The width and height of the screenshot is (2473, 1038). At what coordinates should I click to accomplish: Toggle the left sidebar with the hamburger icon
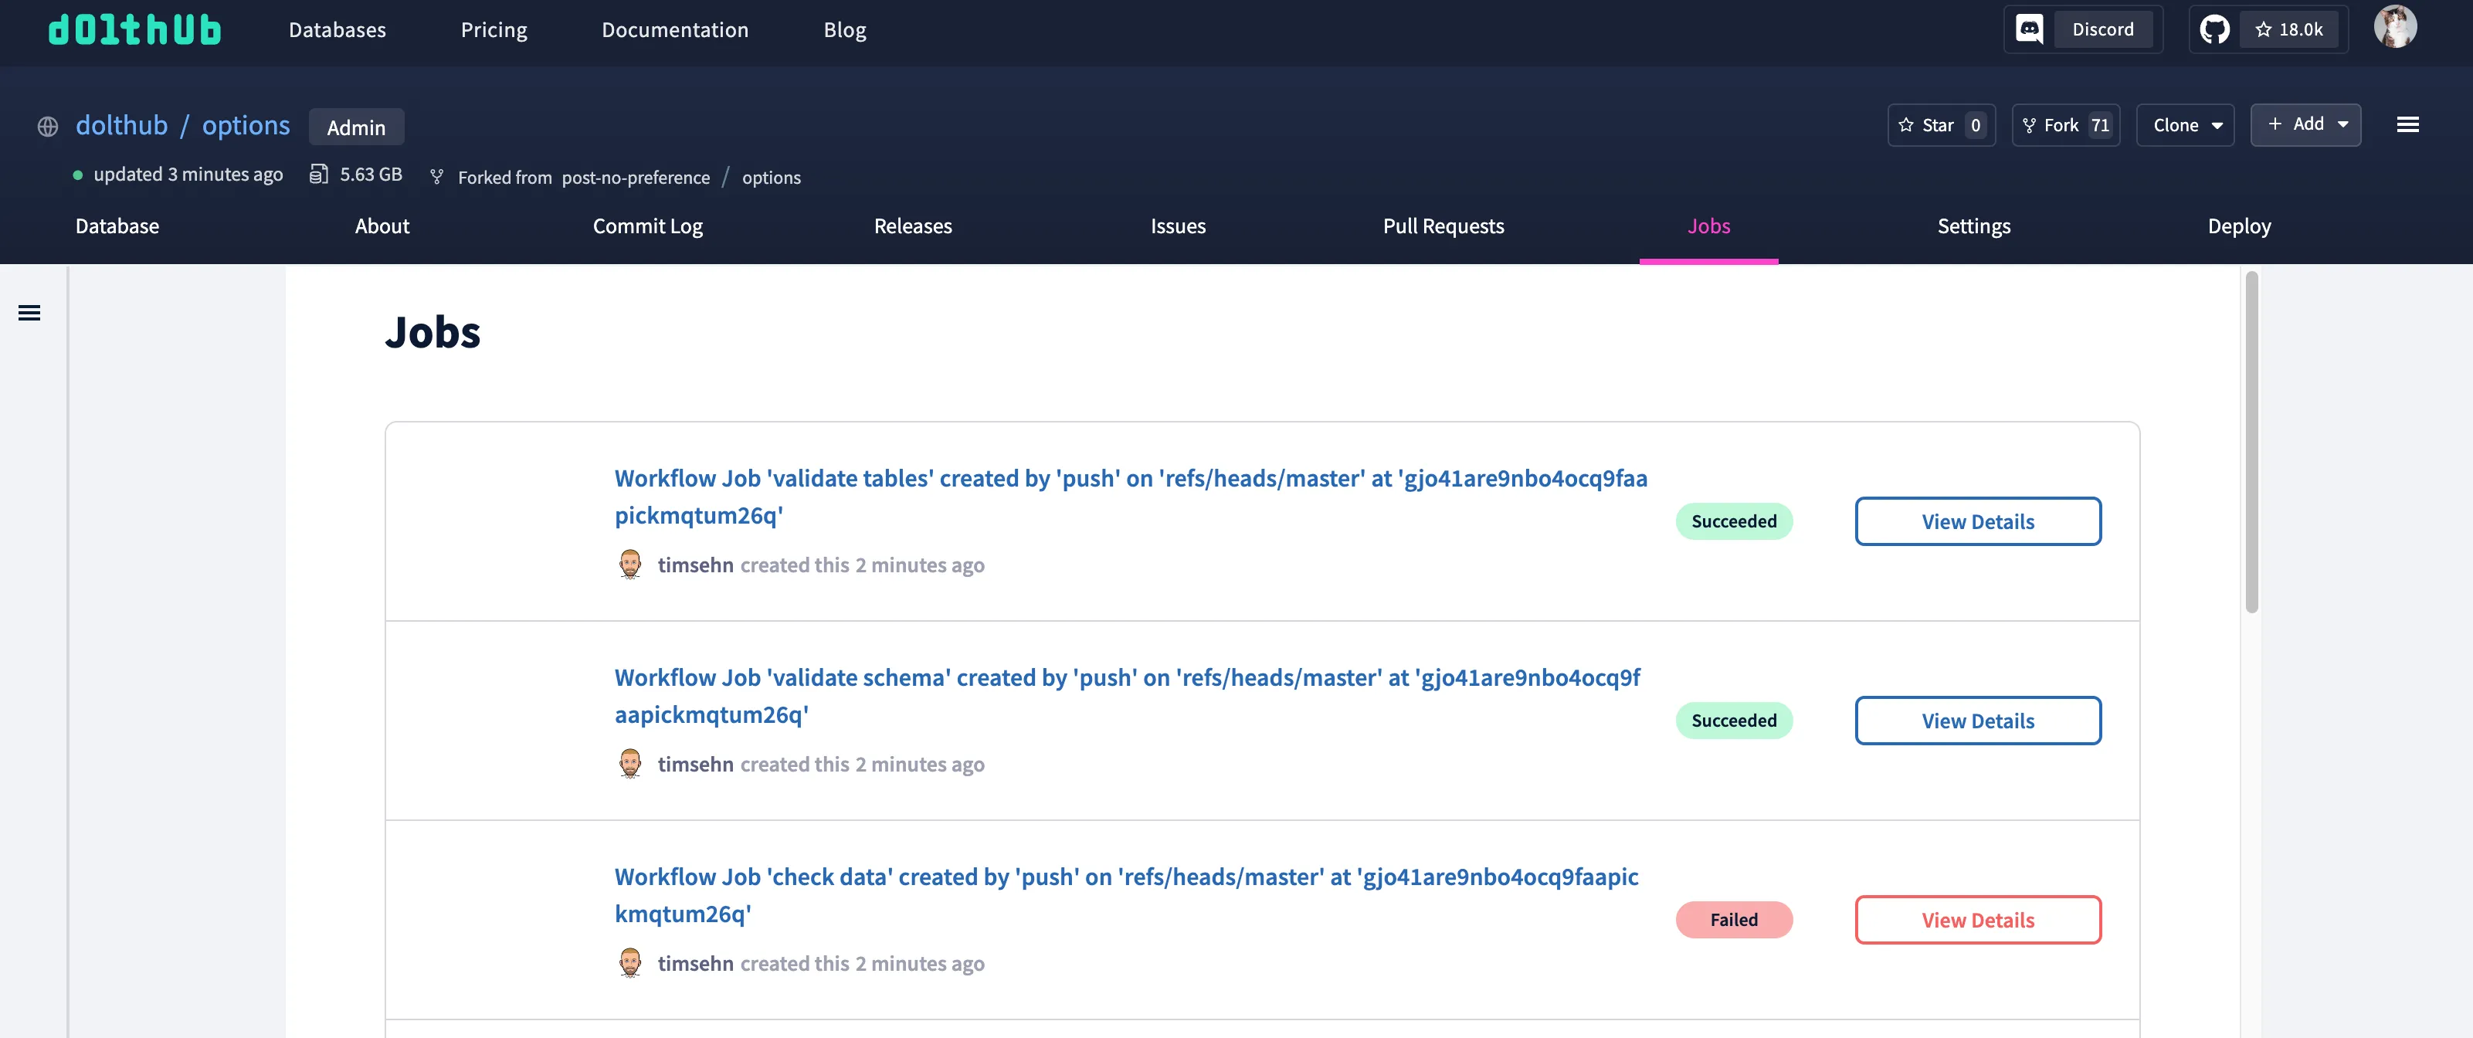[30, 313]
